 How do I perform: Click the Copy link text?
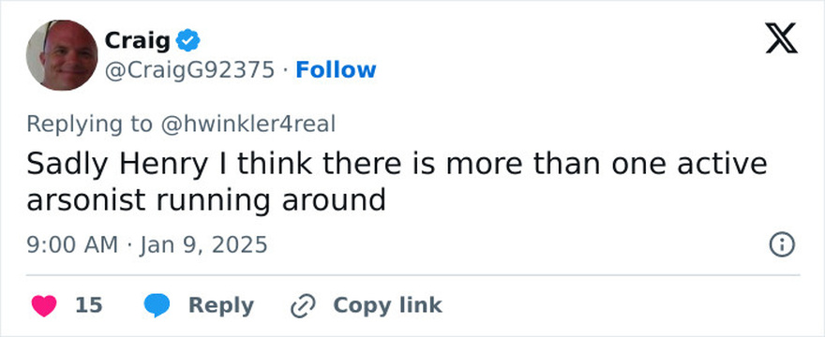[387, 305]
